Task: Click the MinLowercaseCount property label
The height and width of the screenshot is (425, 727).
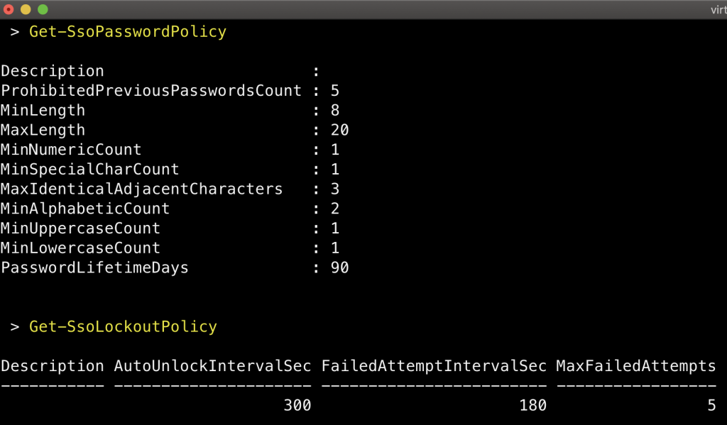Action: pos(80,248)
